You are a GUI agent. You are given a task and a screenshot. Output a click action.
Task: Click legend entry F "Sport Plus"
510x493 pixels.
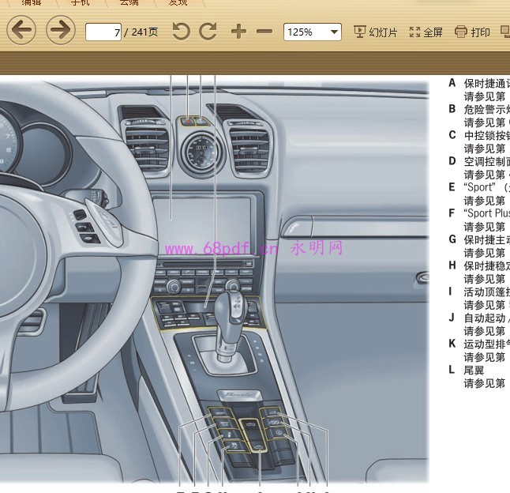coord(479,213)
